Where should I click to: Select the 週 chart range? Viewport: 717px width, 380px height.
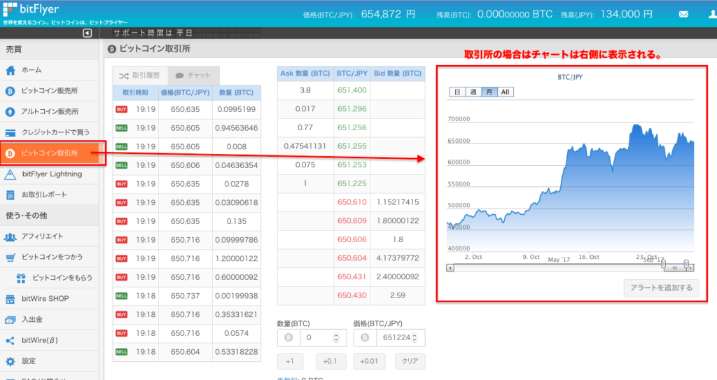point(473,92)
